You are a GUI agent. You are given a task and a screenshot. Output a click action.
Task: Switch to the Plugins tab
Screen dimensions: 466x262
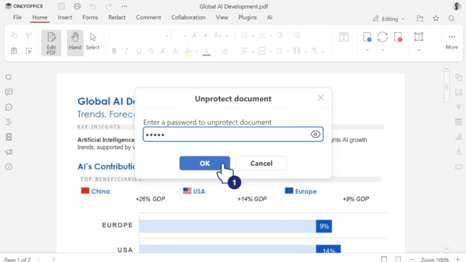point(247,17)
